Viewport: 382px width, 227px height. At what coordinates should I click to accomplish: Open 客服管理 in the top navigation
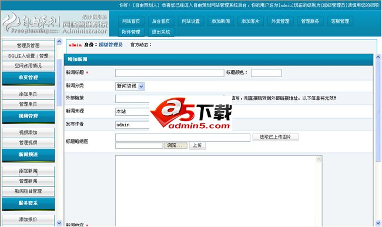[x=340, y=21]
